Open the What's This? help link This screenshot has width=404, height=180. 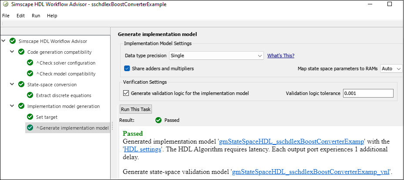pyautogui.click(x=281, y=56)
